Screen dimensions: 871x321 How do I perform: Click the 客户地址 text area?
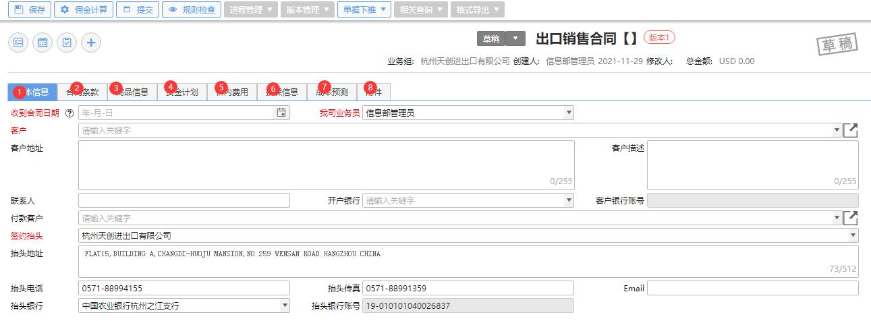coord(327,165)
